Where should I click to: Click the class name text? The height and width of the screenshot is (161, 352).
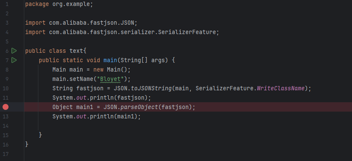76,51
